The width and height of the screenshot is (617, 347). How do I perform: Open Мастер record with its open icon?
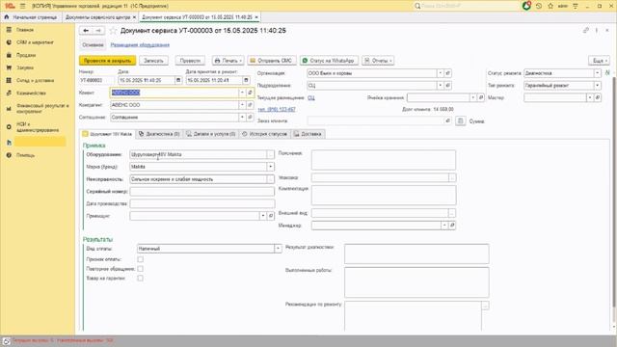(x=598, y=97)
